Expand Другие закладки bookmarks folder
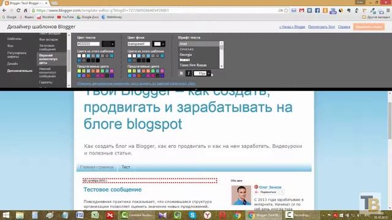Screen dimensions: 392x220 [376, 17]
